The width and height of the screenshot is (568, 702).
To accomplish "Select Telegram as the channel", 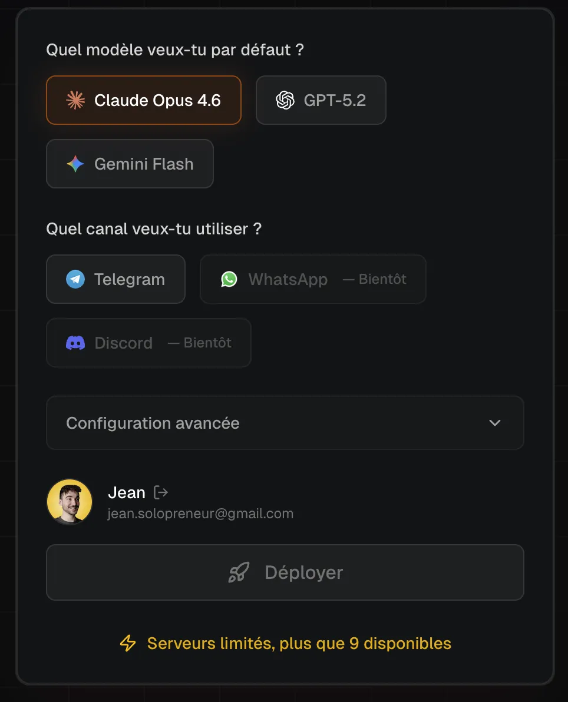I will [115, 279].
